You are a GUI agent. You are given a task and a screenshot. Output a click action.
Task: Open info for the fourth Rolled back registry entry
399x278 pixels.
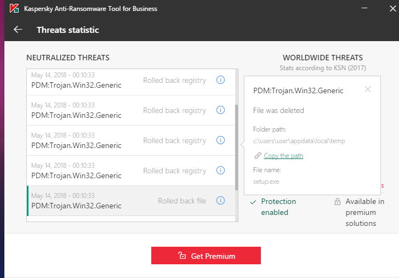(x=220, y=170)
